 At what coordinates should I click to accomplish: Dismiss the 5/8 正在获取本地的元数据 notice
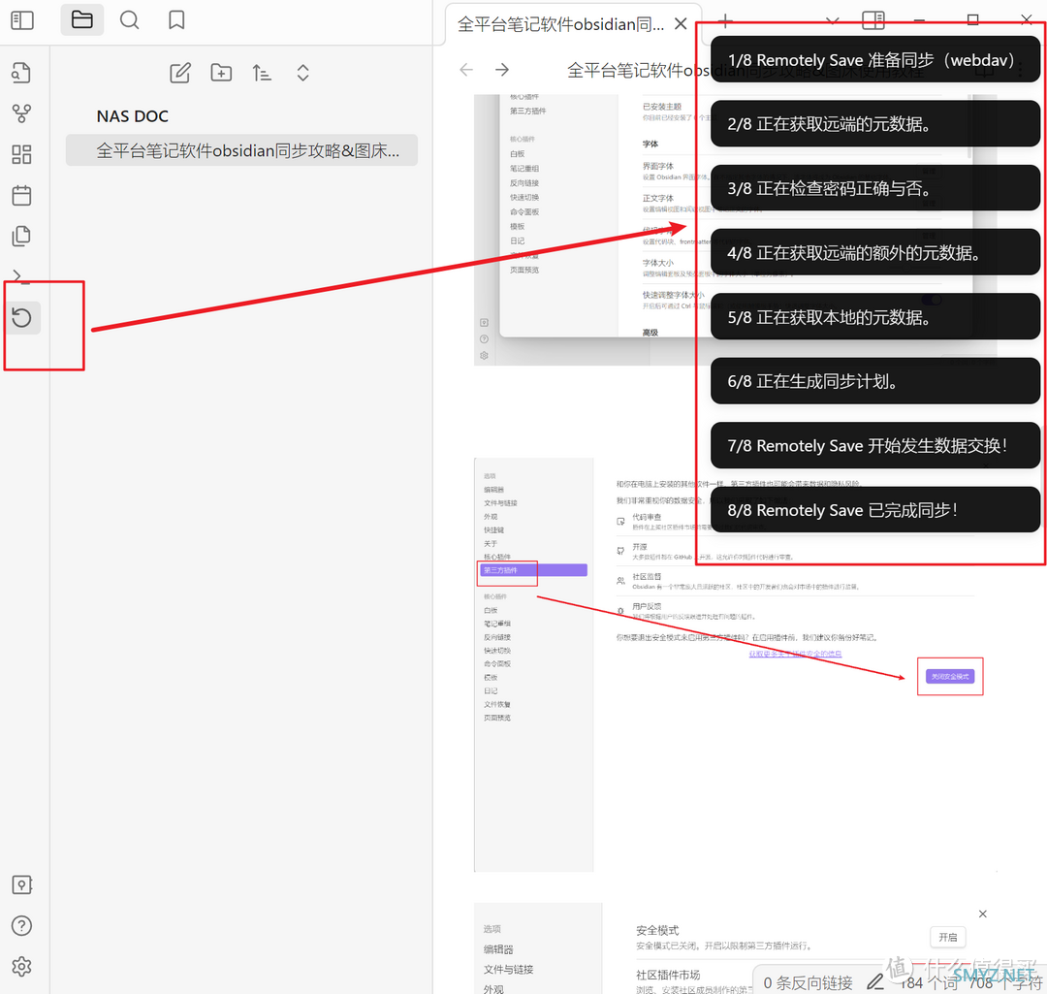pos(874,317)
